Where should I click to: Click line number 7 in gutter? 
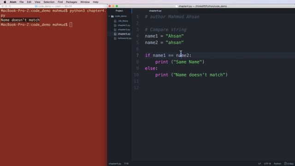click(137, 55)
